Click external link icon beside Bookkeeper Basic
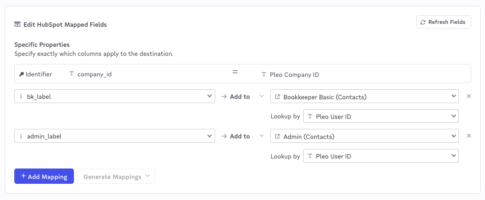Screen dimensions: 485x200 click(x=278, y=96)
